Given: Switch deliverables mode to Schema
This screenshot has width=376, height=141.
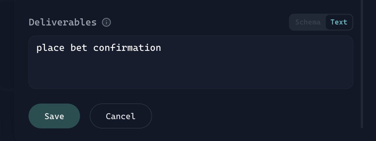Looking at the screenshot, I should click(x=308, y=22).
